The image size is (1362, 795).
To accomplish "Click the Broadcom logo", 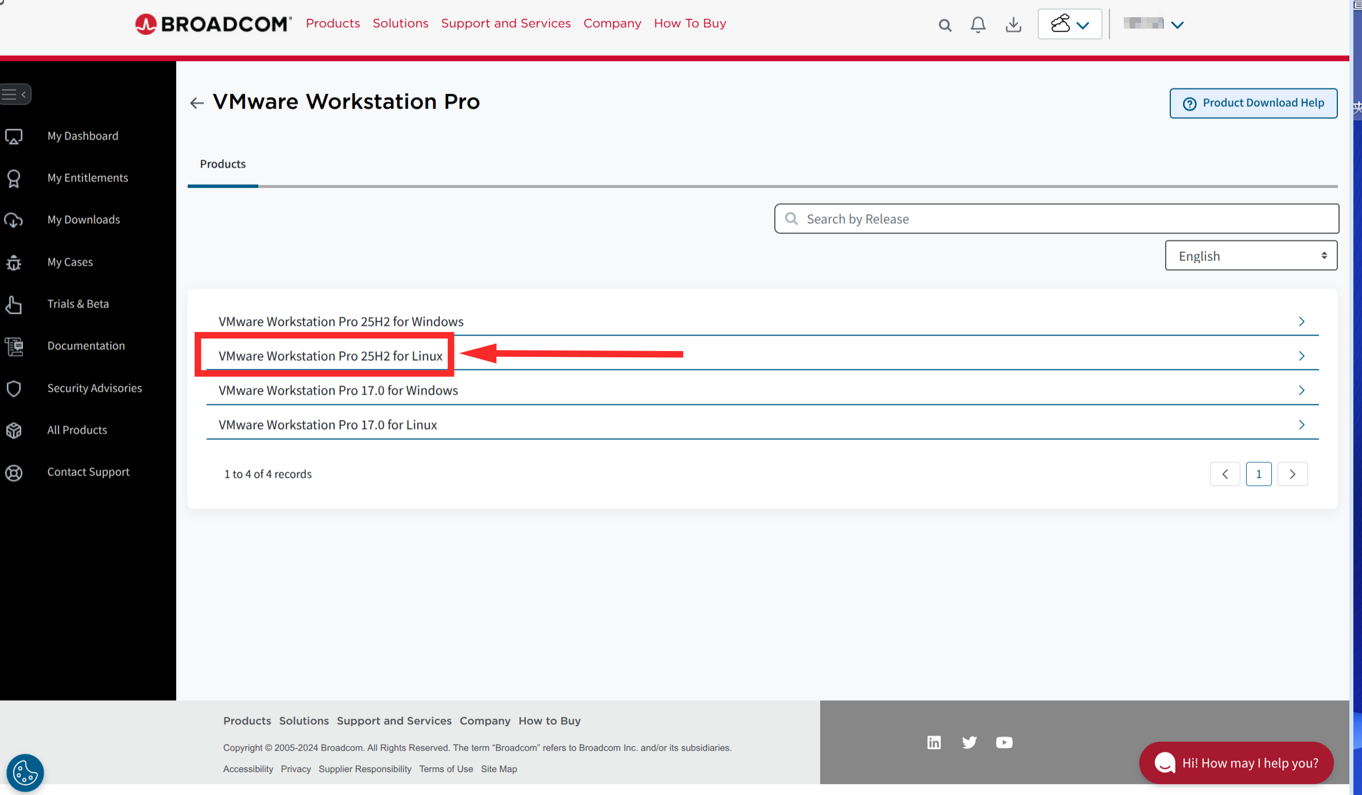I will tap(213, 24).
